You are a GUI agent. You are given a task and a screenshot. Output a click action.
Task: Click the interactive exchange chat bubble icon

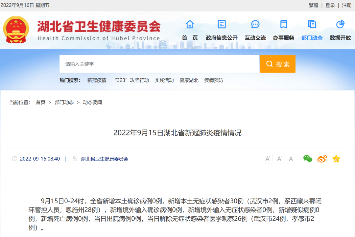255,24
